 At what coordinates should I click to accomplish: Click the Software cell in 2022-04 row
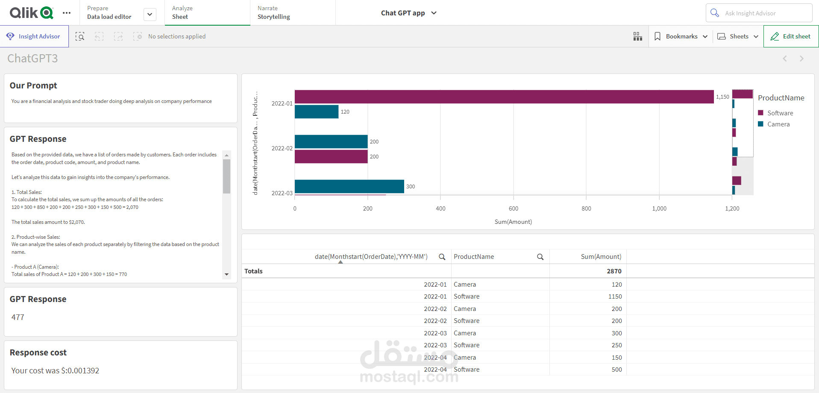(x=467, y=370)
